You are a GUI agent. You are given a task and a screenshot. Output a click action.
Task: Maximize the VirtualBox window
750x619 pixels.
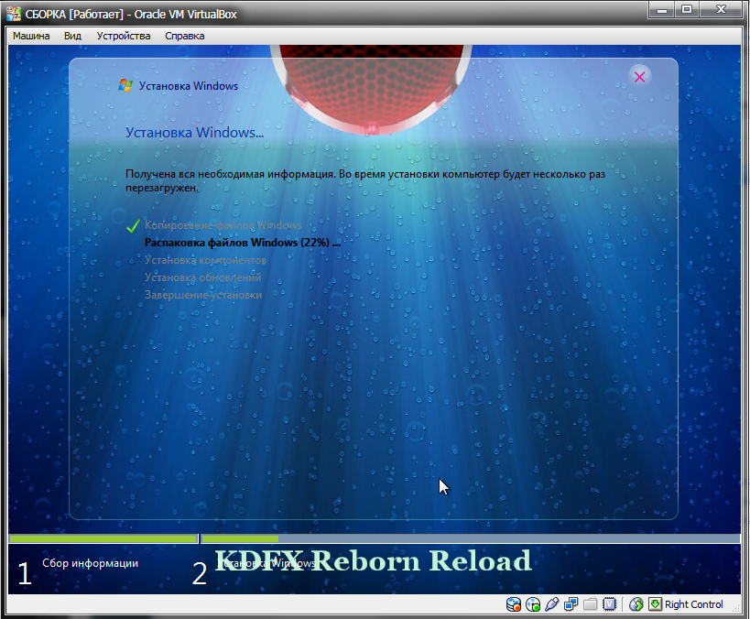687,9
